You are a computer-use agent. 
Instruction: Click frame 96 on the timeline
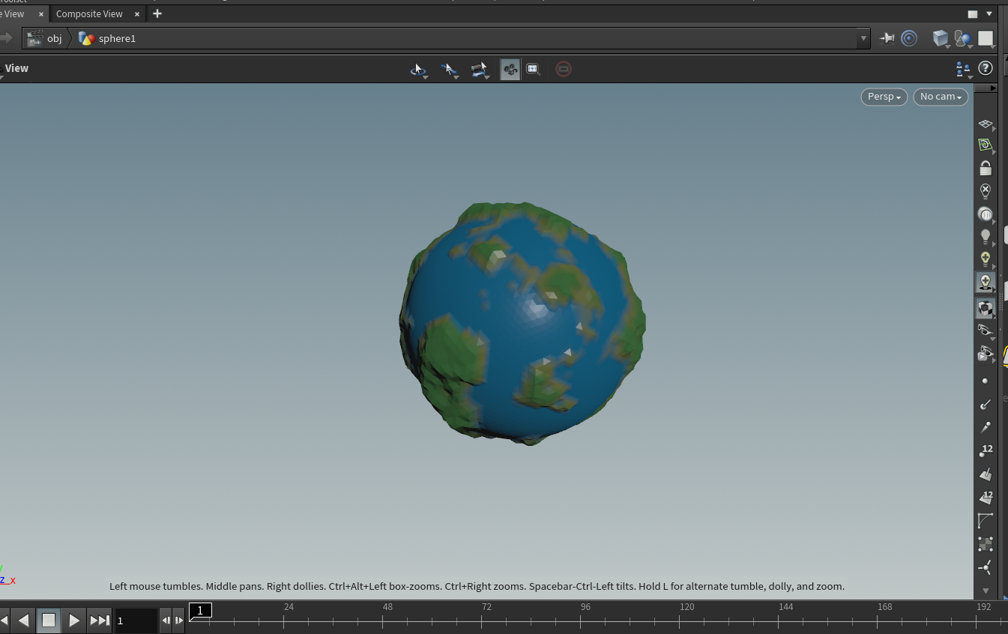coord(585,607)
